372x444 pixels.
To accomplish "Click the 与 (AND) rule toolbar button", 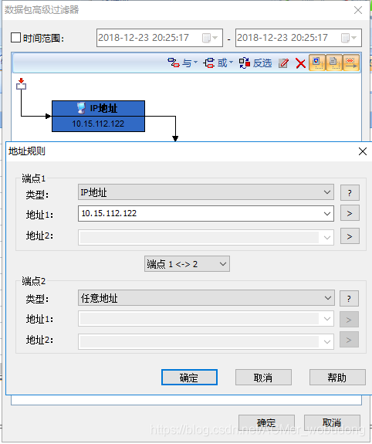I will tap(180, 63).
